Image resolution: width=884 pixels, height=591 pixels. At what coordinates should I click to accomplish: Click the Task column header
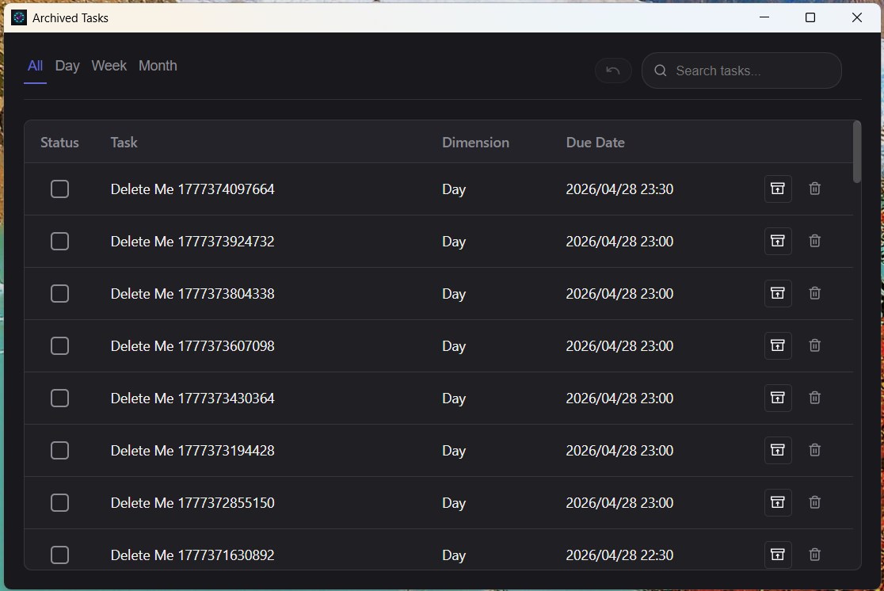tap(124, 142)
